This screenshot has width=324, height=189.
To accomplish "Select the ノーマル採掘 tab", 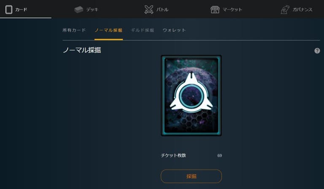I will (x=108, y=30).
